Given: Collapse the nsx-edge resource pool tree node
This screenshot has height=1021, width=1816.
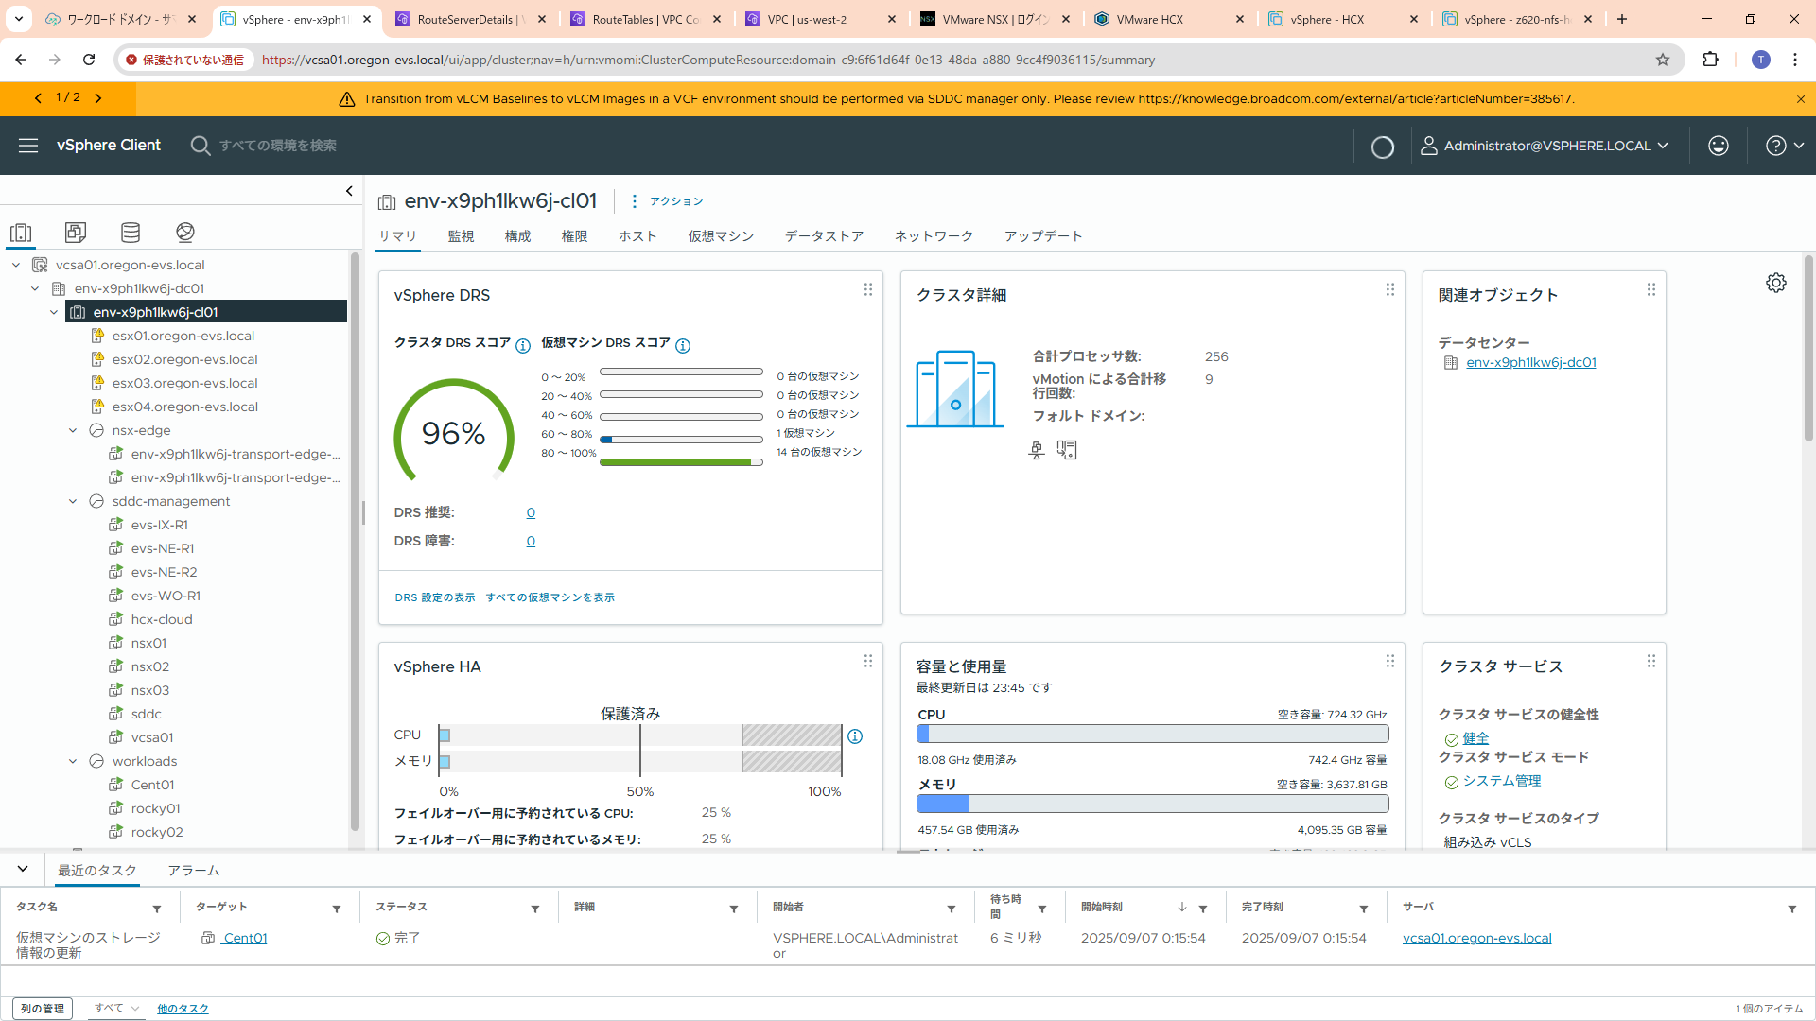Looking at the screenshot, I should (x=73, y=430).
